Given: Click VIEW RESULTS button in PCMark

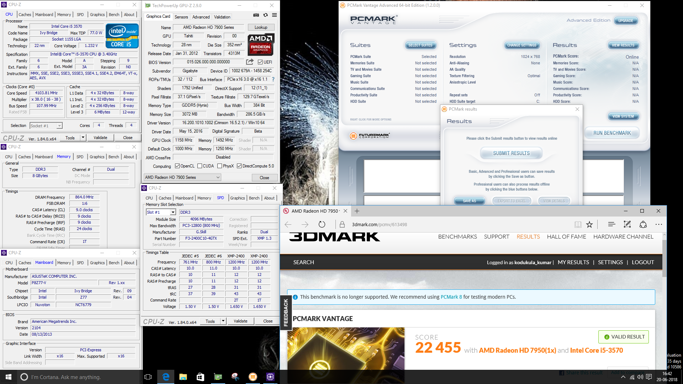Looking at the screenshot, I should (x=623, y=45).
